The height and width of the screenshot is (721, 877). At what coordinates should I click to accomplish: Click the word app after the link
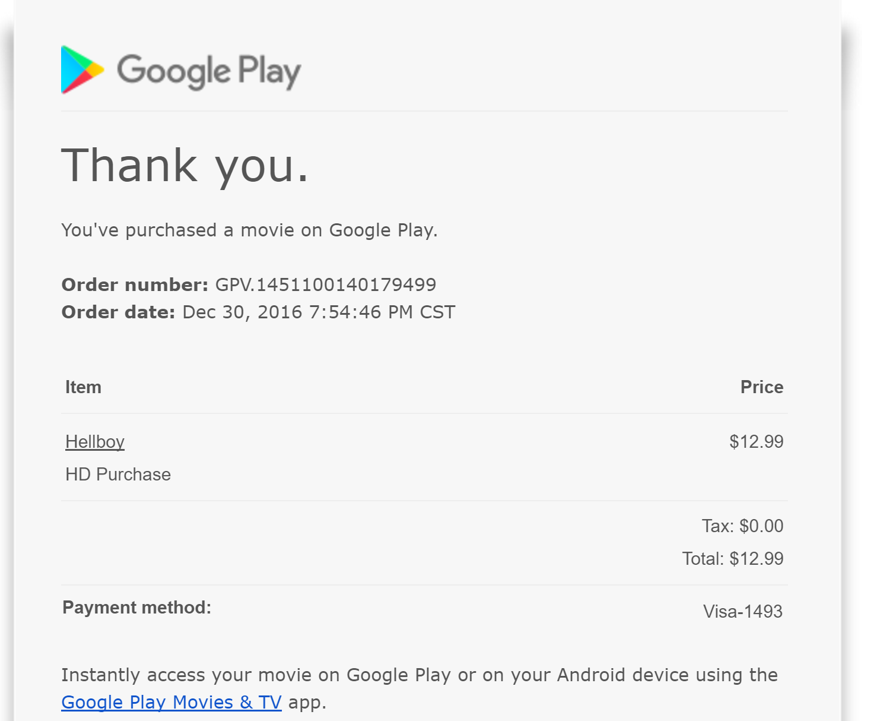click(x=307, y=703)
